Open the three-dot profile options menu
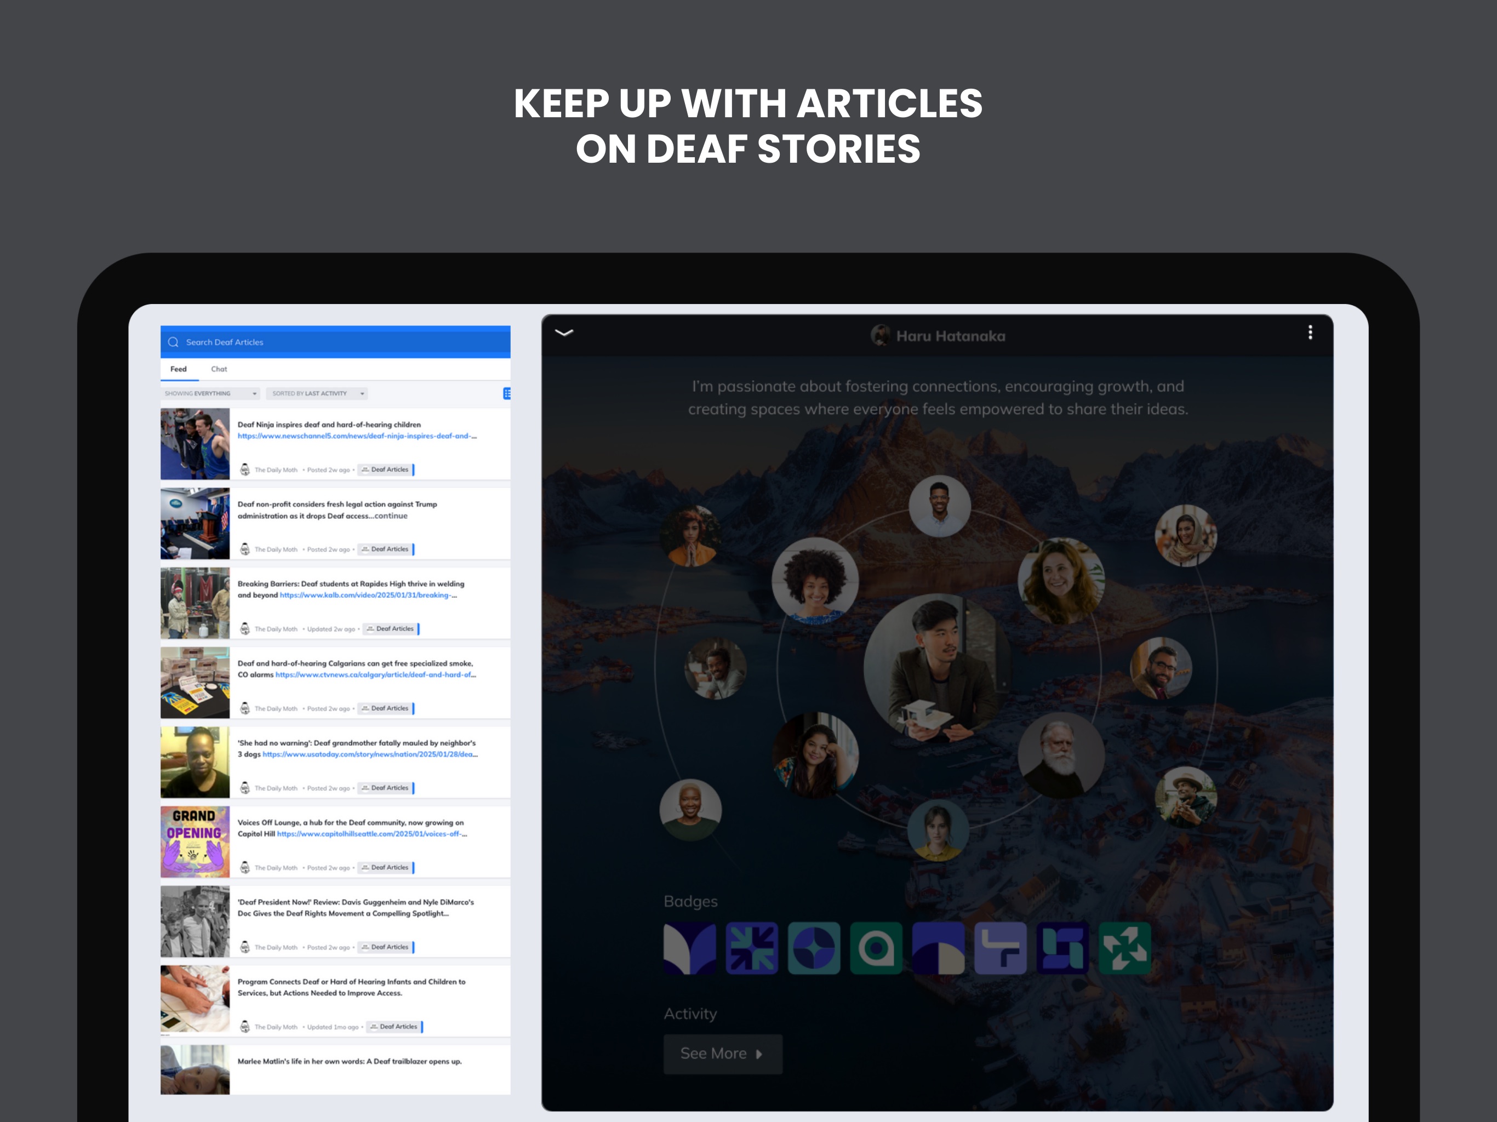This screenshot has width=1497, height=1122. pos(1310,332)
